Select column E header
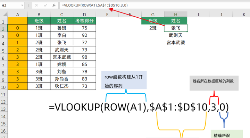 pyautogui.click(x=107, y=15)
